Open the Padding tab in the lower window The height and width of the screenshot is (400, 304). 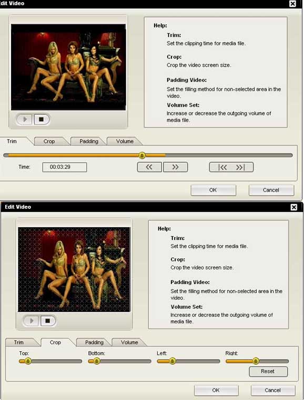pos(94,342)
